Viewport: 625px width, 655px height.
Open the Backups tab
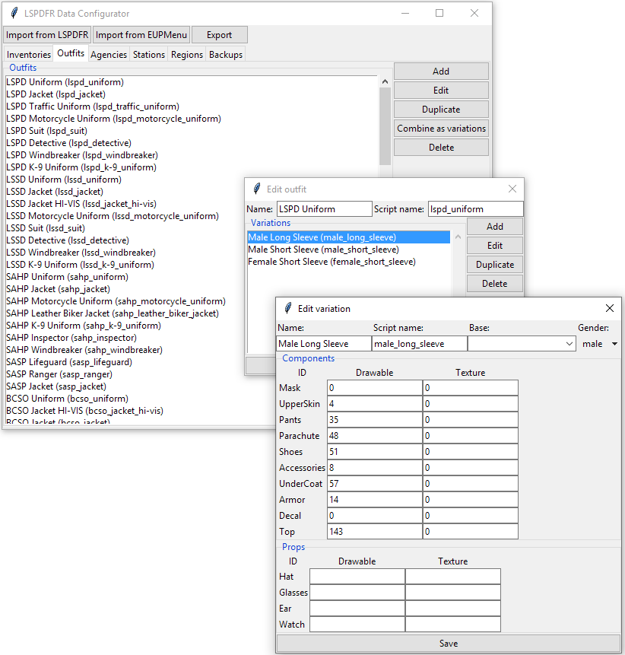point(226,55)
